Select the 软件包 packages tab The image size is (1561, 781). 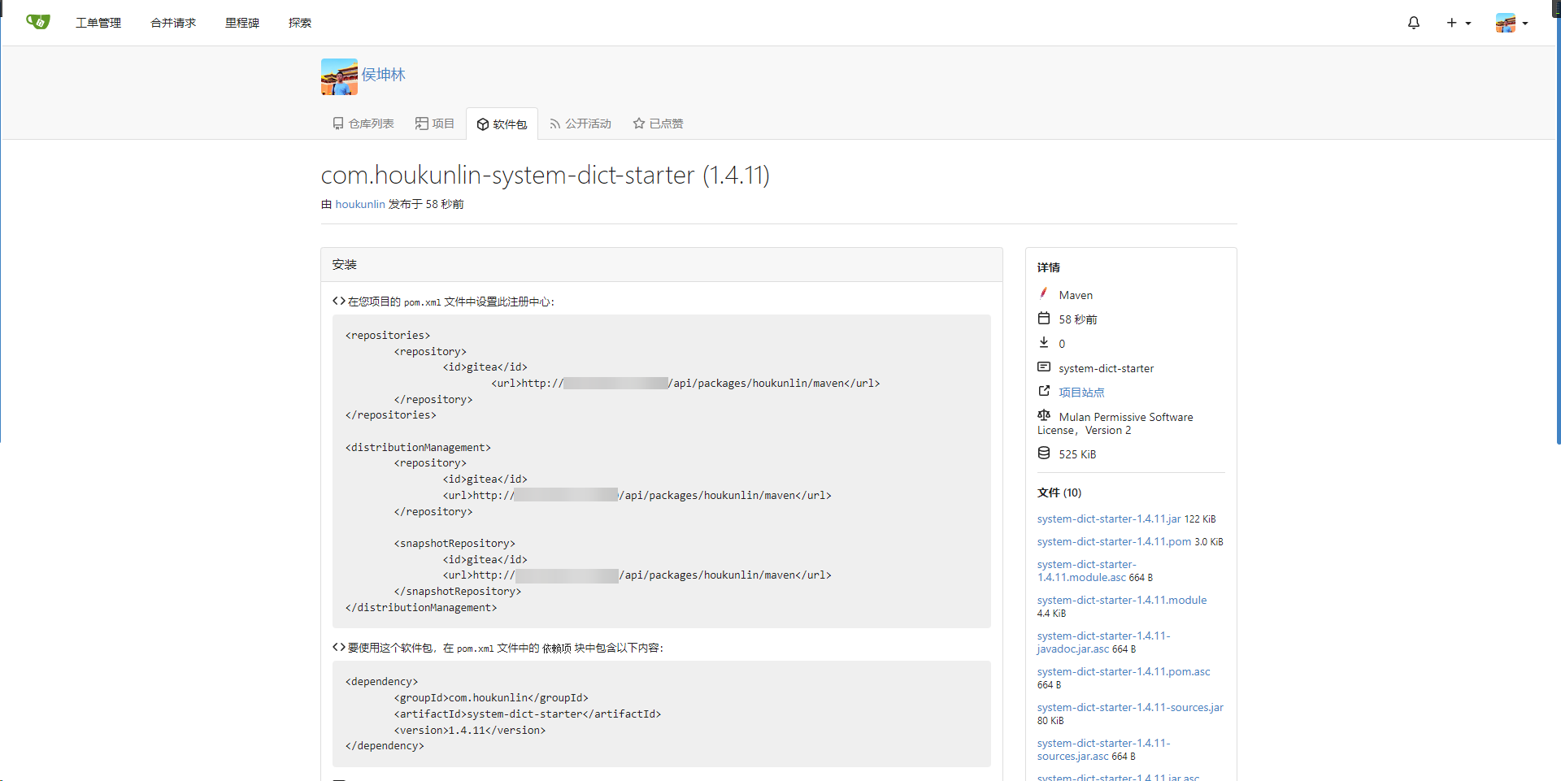[502, 124]
